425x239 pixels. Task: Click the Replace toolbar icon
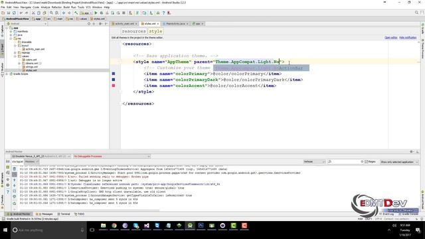(56, 13)
